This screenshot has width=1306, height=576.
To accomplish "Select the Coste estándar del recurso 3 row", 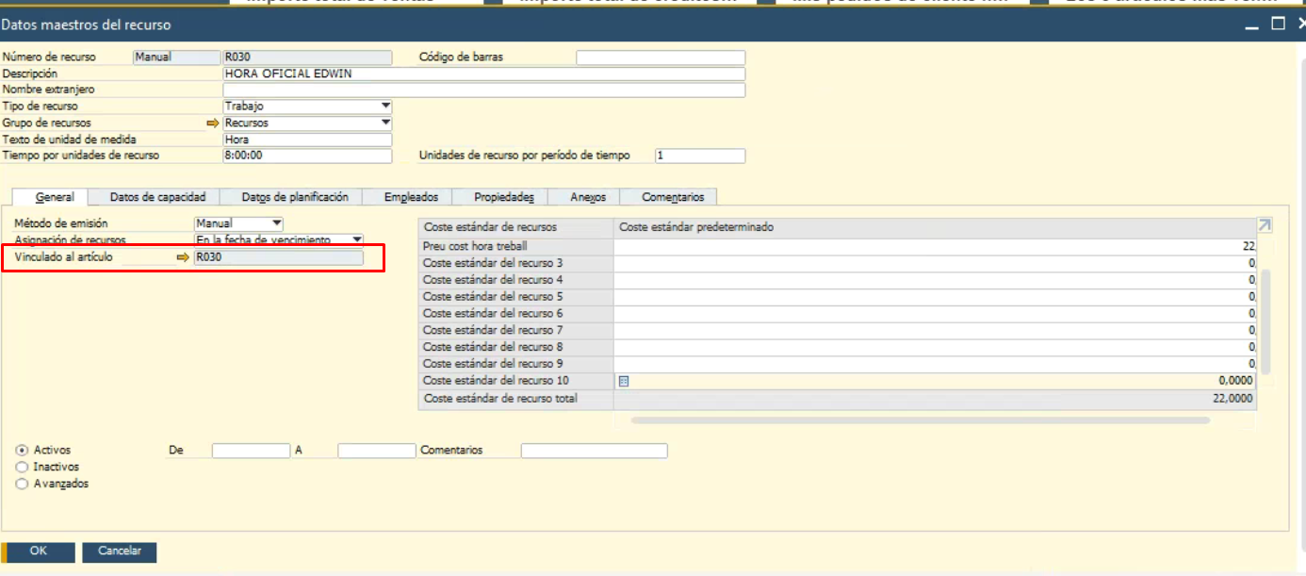I will [x=837, y=263].
